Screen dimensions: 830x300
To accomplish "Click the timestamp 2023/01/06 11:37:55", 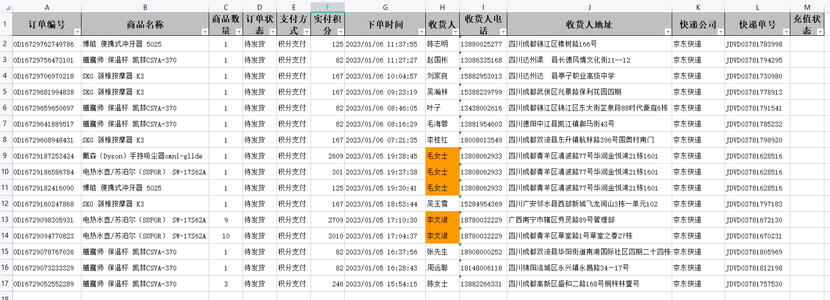I will click(382, 44).
